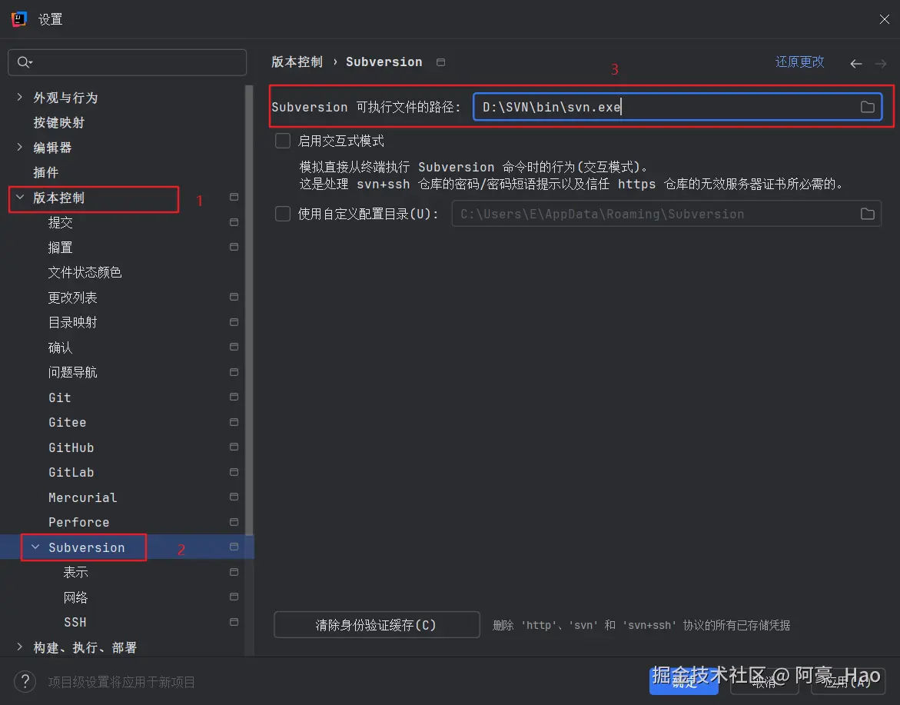Close the settings dialog window
This screenshot has height=705, width=900.
coord(884,19)
